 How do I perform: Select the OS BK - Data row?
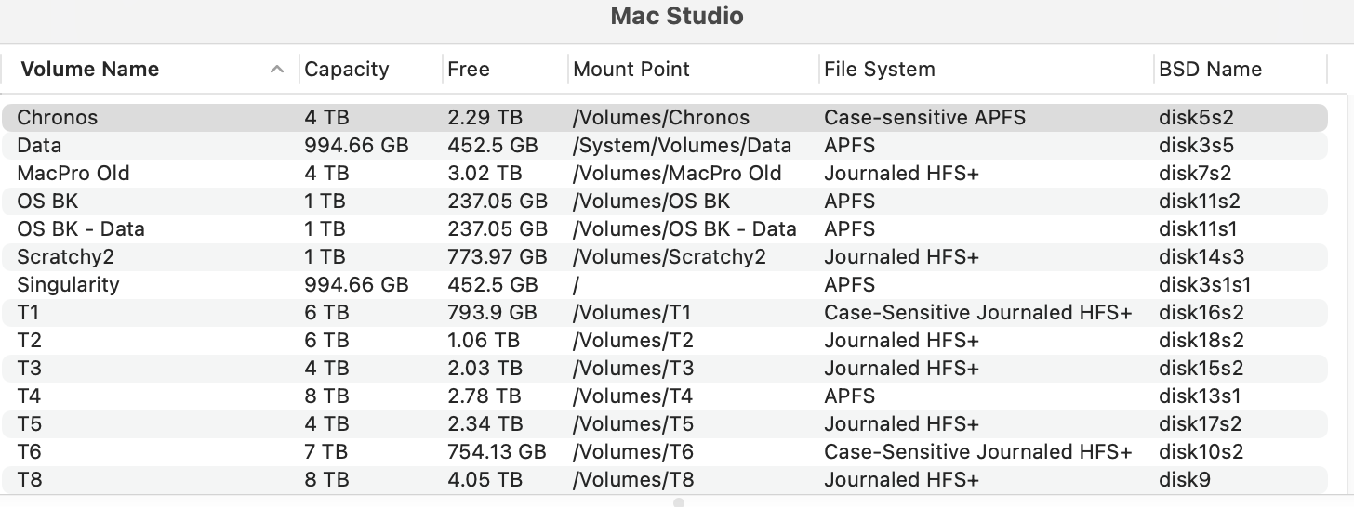[x=81, y=229]
